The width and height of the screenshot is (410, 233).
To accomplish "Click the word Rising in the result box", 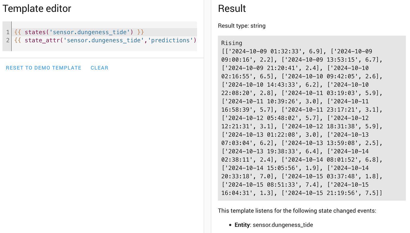I will (231, 43).
